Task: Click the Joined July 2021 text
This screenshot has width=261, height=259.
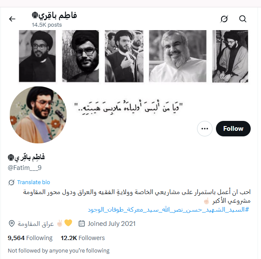Action: coord(112,224)
